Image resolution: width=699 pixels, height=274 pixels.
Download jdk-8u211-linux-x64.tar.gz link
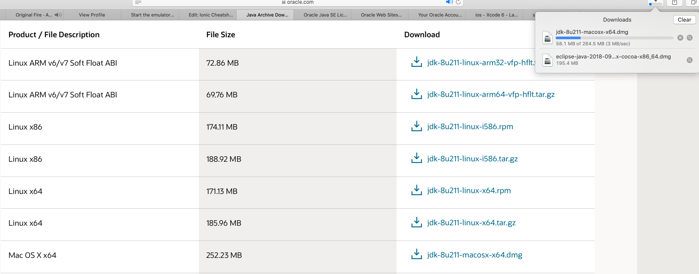click(x=471, y=223)
